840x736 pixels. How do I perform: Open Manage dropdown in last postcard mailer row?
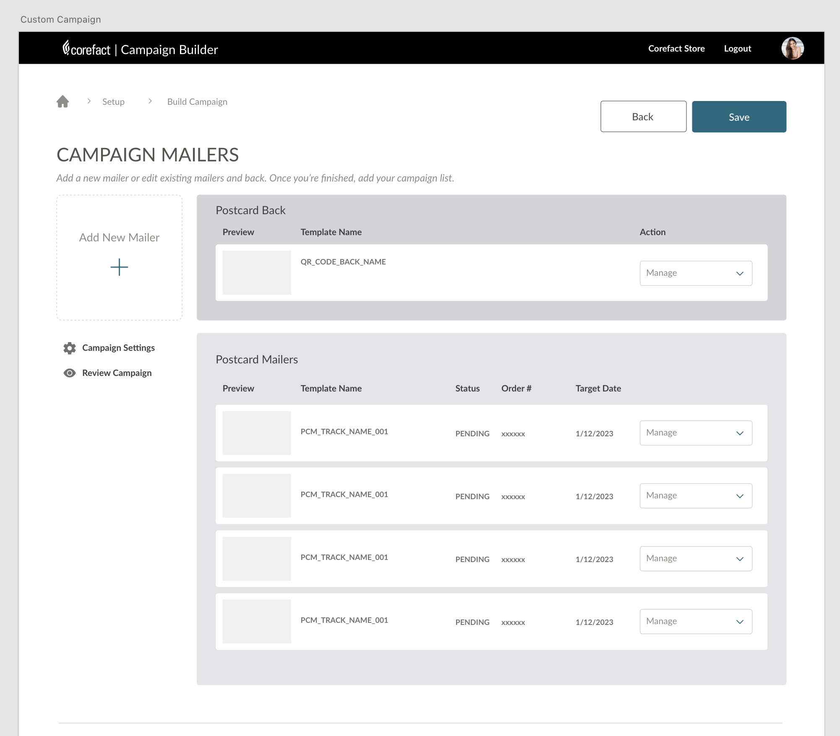pos(696,622)
